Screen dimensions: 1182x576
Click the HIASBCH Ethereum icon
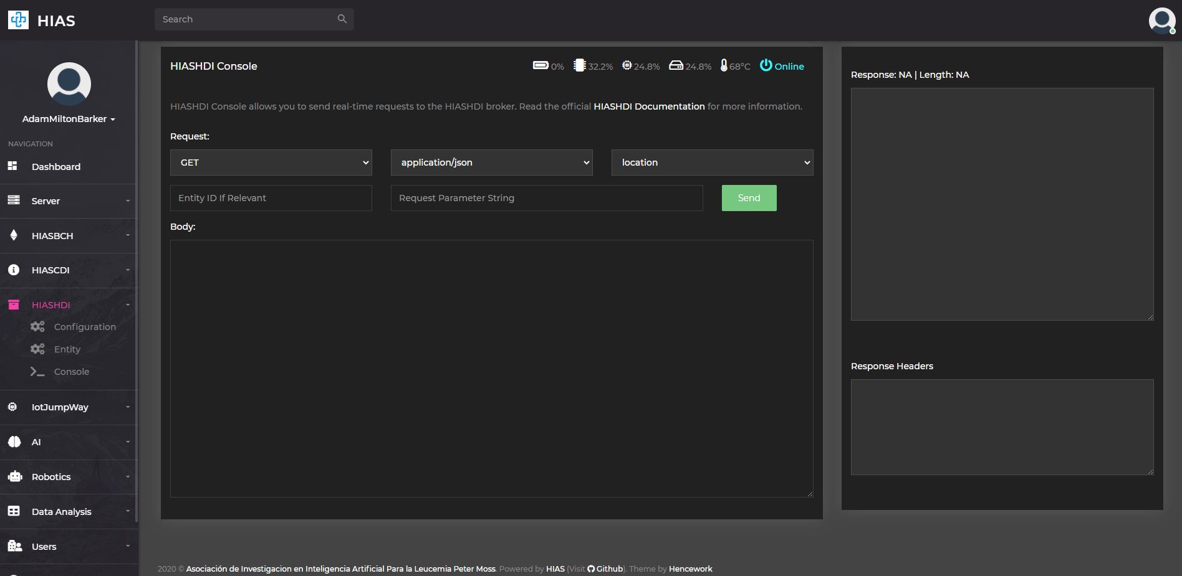(x=14, y=235)
